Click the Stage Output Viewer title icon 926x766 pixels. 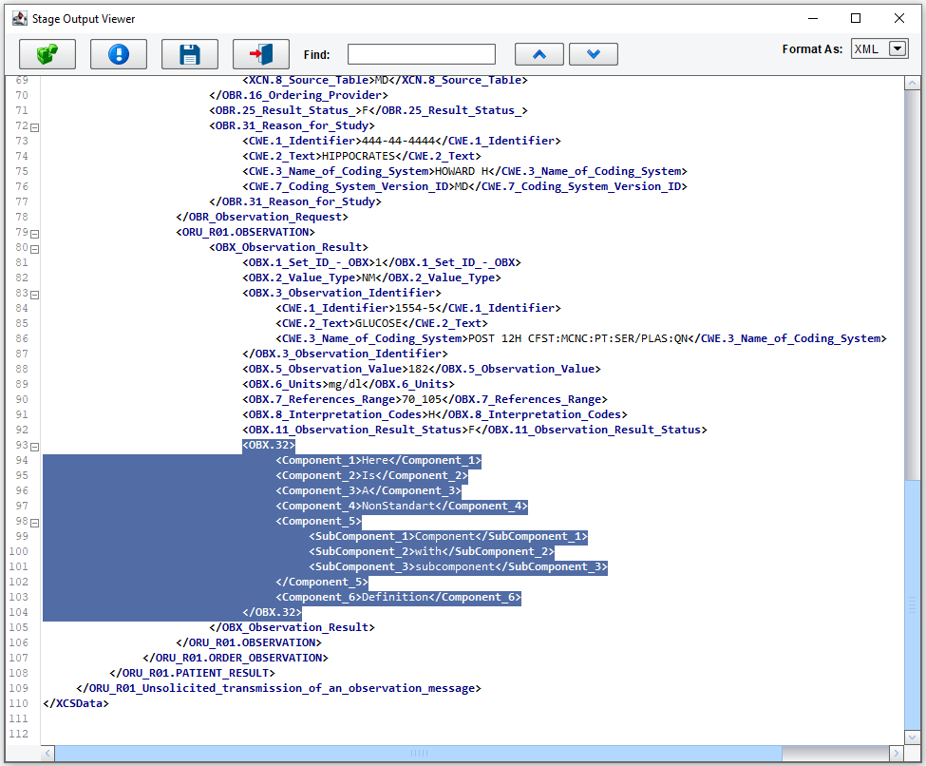click(20, 18)
